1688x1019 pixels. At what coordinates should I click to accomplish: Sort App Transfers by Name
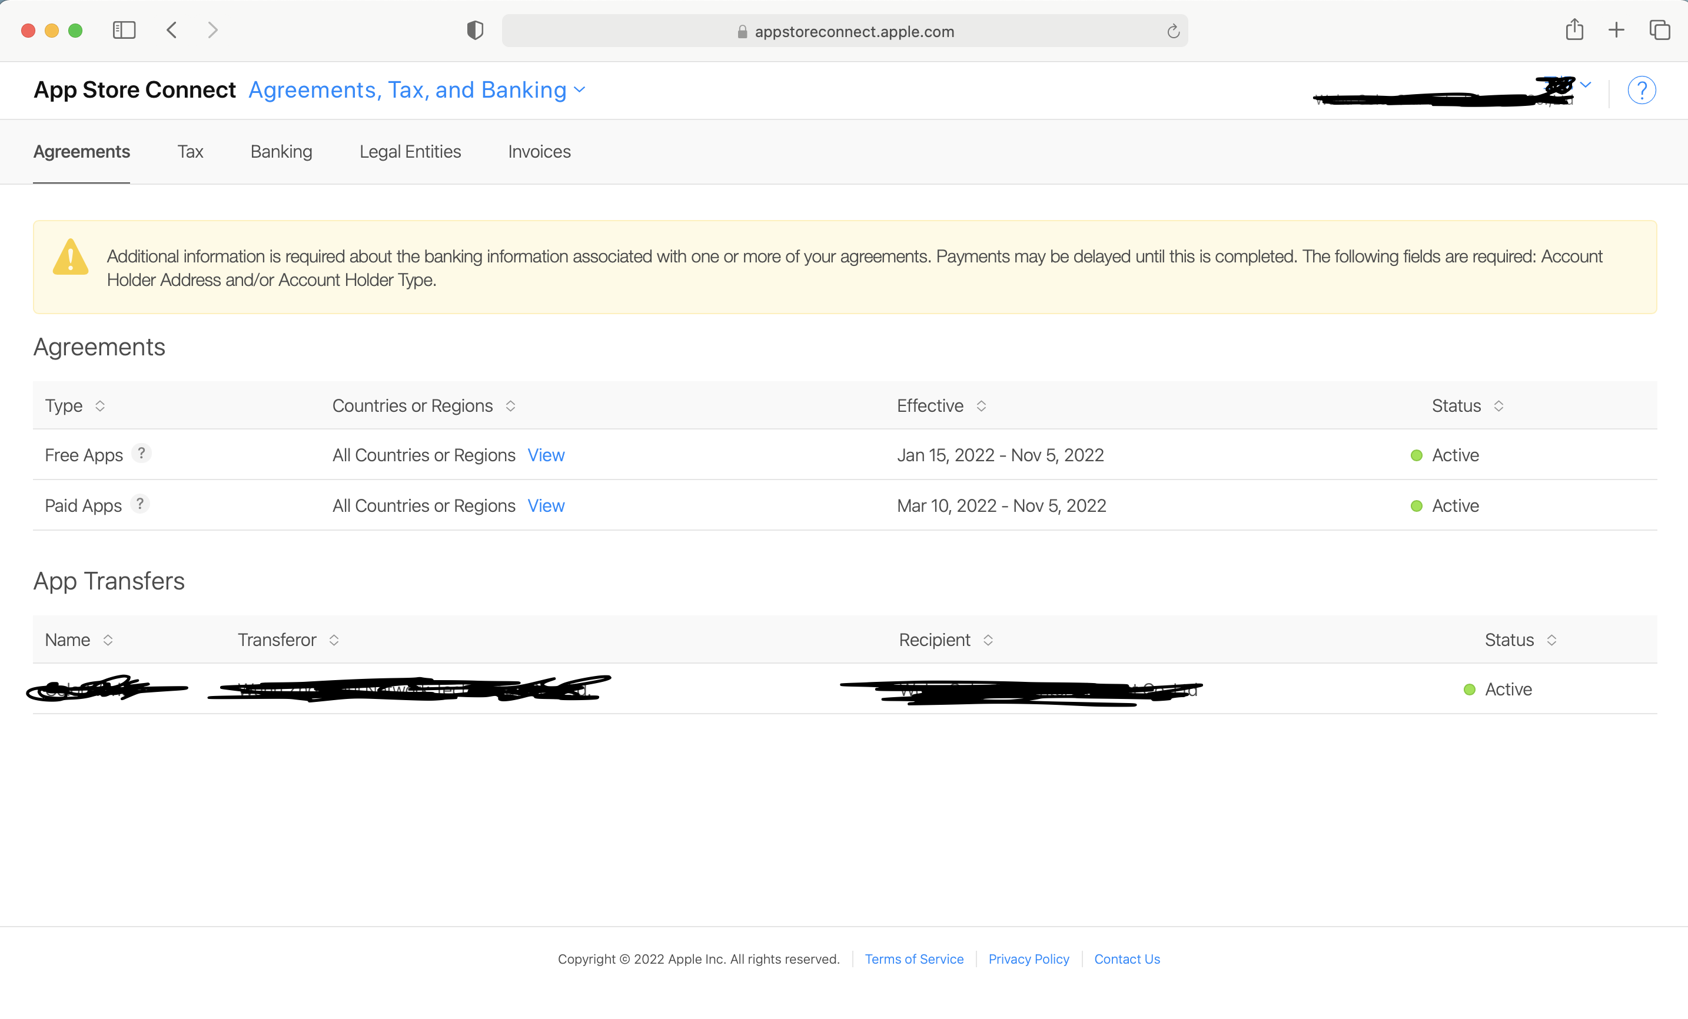pos(79,640)
